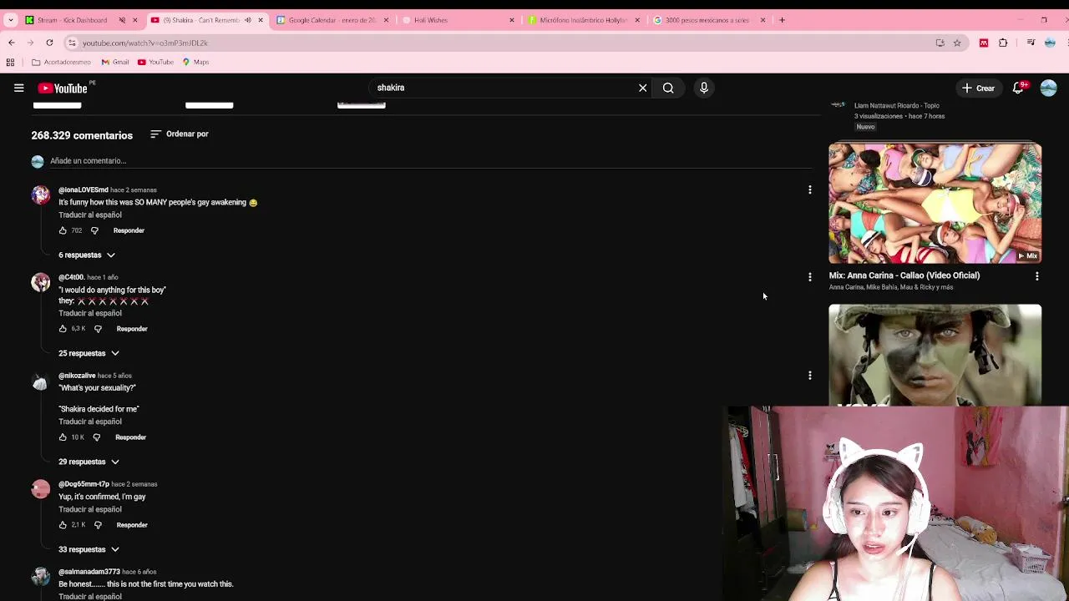
Task: Start voice search with the microphone
Action: click(704, 88)
